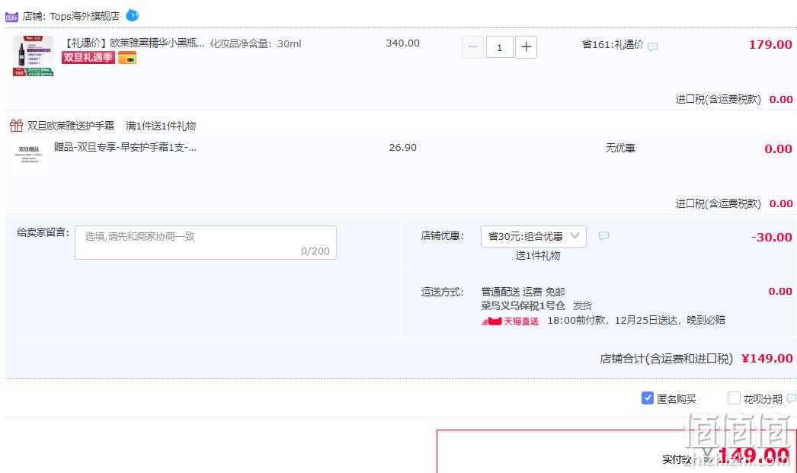Decrease quantity with the minus button
This screenshot has height=473, width=797.
pos(472,47)
